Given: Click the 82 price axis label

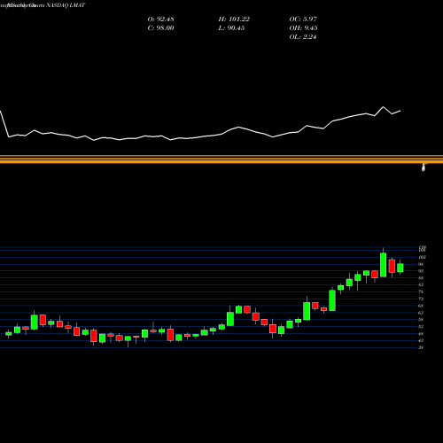Looking at the screenshot, I should (x=421, y=284).
